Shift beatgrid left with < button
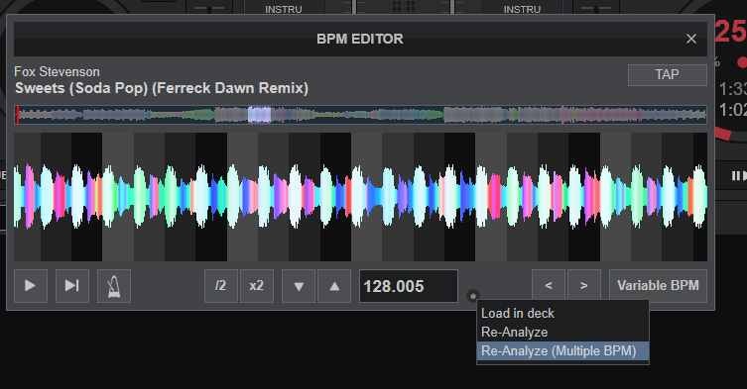 [x=549, y=286]
